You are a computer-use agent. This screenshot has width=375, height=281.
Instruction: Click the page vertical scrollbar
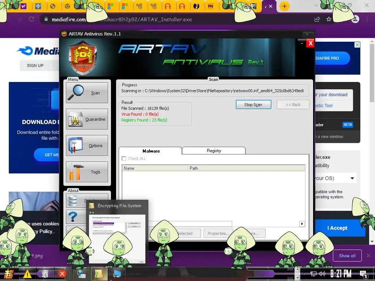[x=372, y=73]
